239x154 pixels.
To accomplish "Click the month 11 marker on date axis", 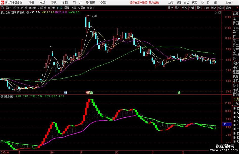I will [x=82, y=152].
